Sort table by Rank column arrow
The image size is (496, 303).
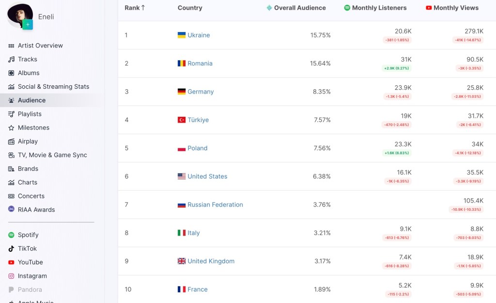pos(143,8)
